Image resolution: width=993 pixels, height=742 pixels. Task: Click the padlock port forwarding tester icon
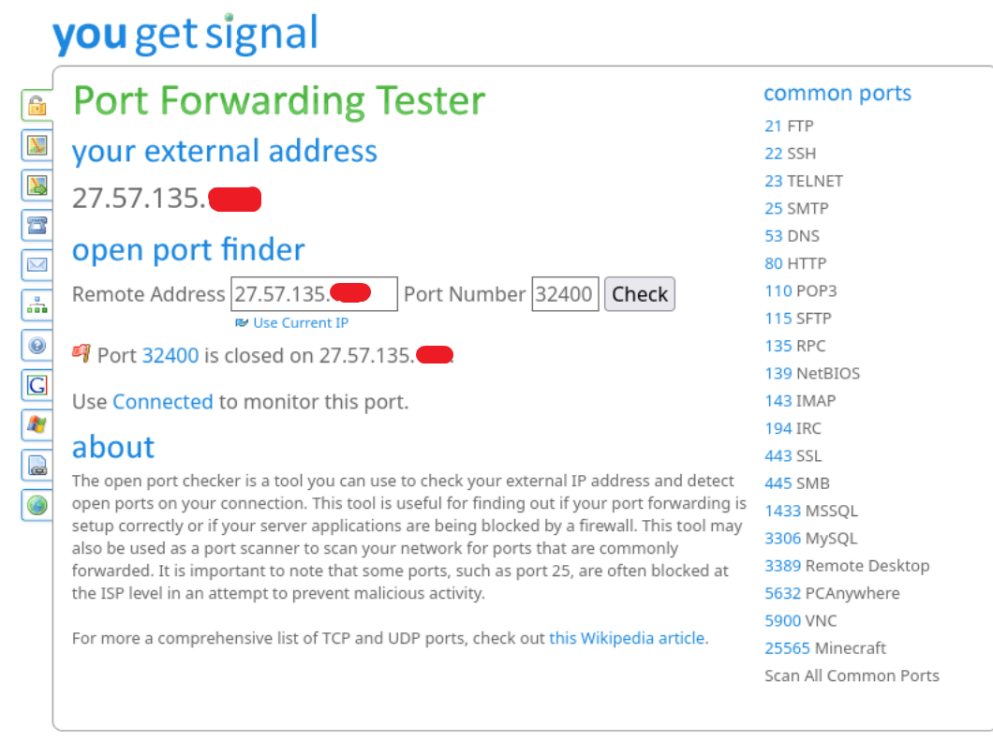click(x=37, y=105)
